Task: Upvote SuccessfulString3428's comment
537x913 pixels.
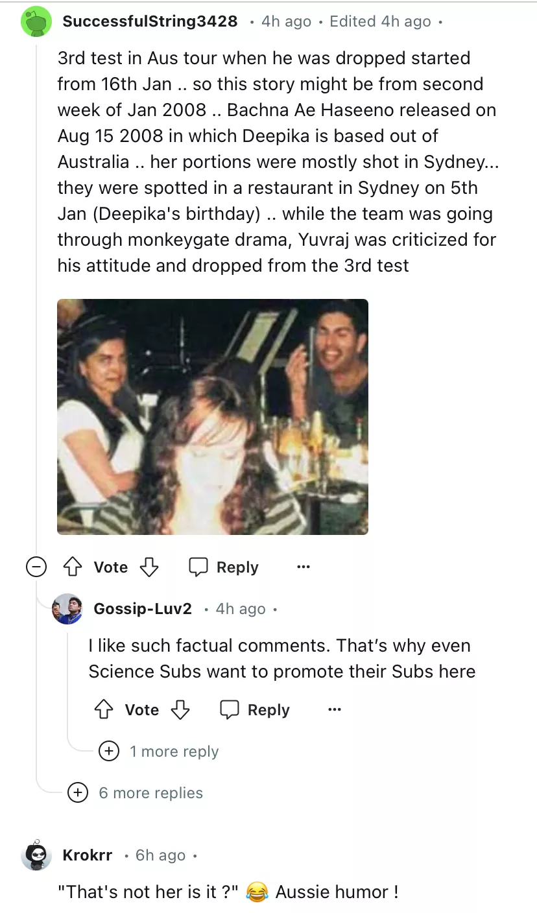Action: click(x=72, y=567)
